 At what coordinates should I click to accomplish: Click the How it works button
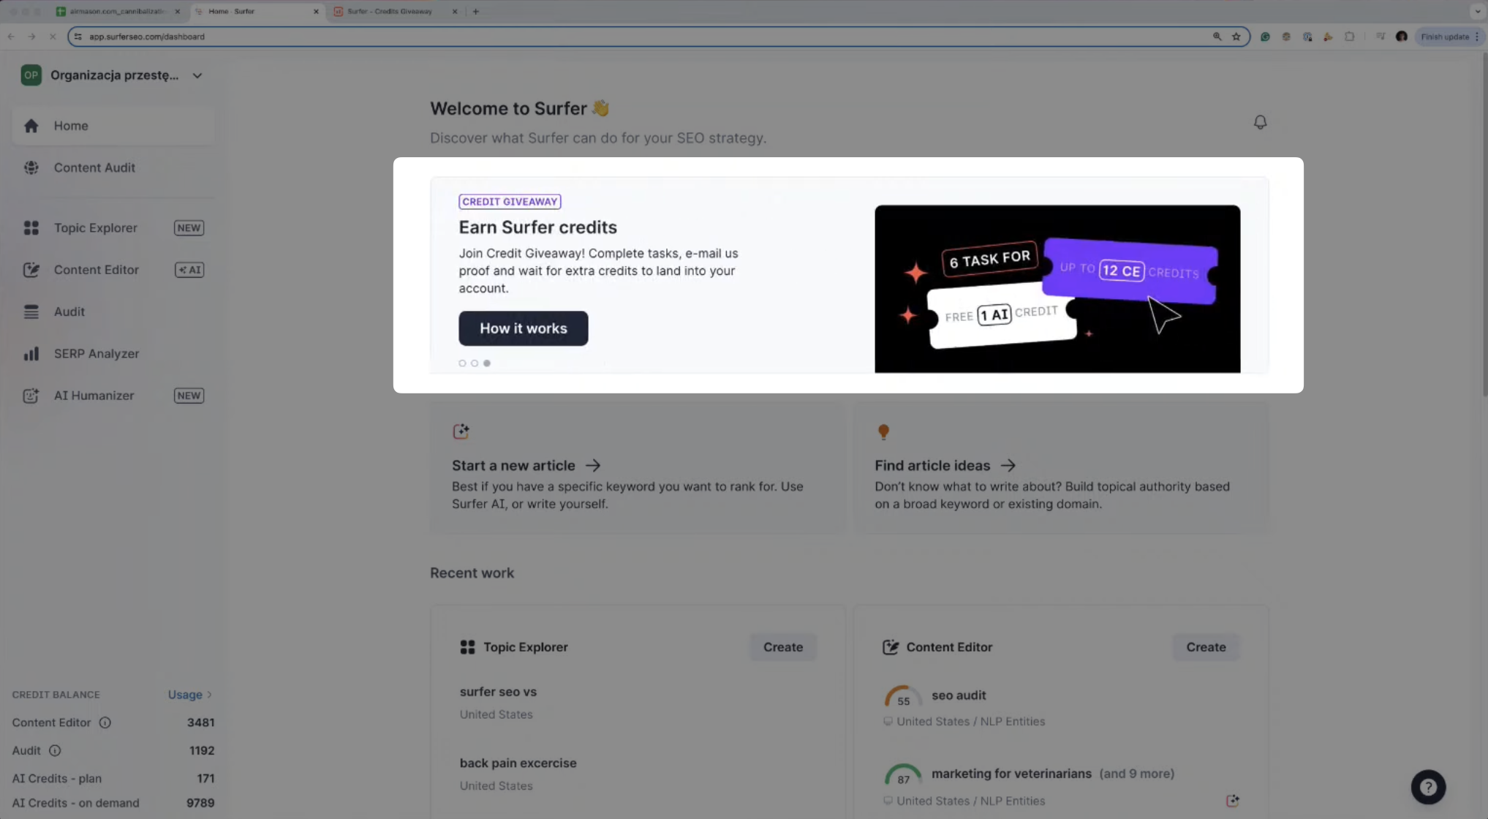pyautogui.click(x=523, y=328)
